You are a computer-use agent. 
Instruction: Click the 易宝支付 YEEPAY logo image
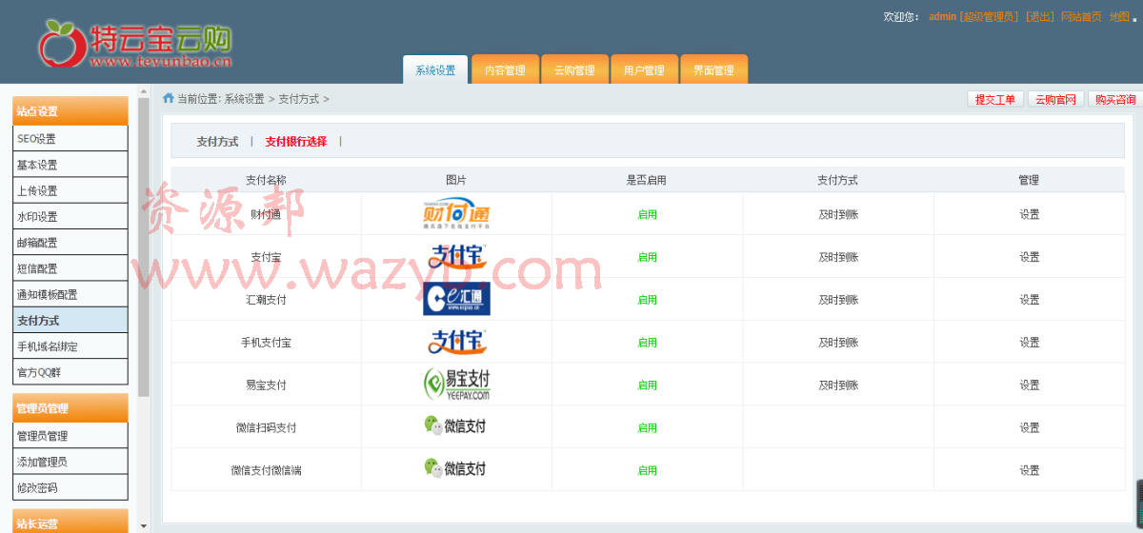click(x=456, y=385)
